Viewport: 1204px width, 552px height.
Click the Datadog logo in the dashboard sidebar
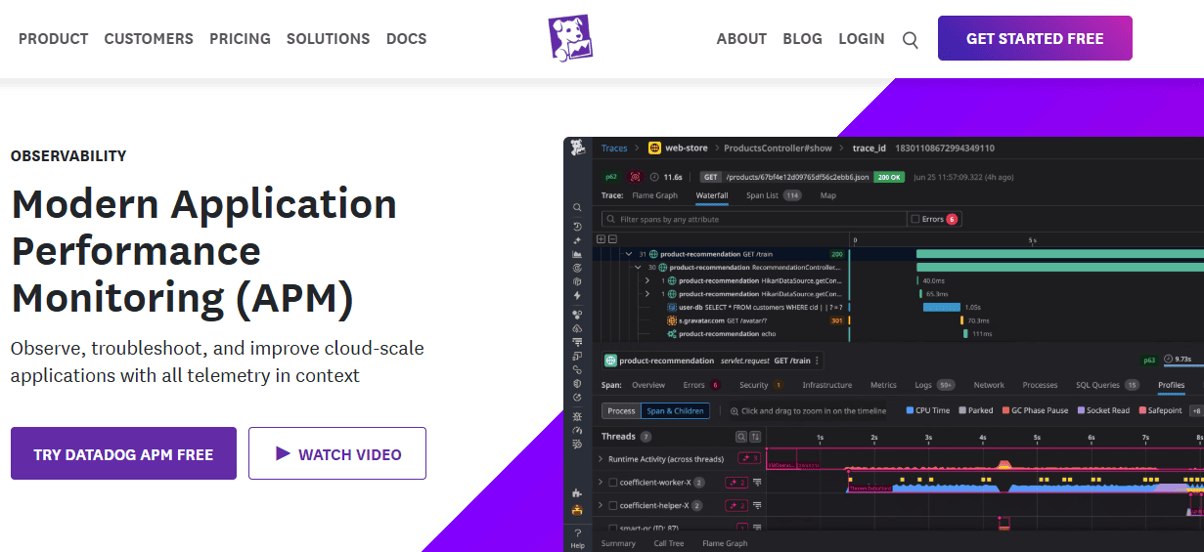coord(578,148)
